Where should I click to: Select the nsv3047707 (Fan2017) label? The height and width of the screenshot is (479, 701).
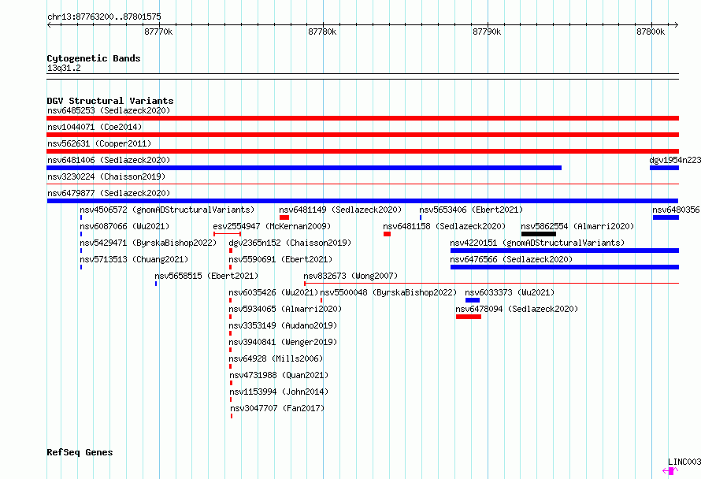(x=277, y=408)
